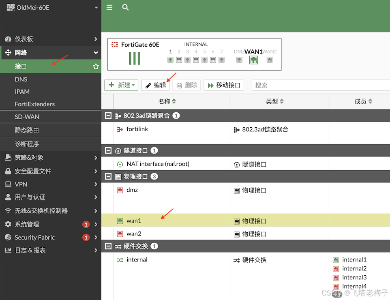Open the 仪表板 menu

tap(51, 39)
